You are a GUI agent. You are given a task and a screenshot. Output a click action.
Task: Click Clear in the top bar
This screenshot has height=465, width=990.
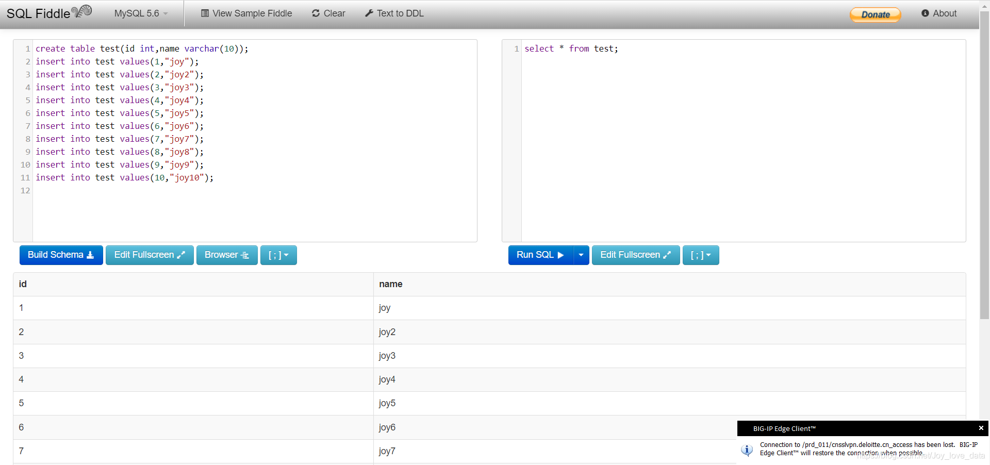[x=328, y=13]
